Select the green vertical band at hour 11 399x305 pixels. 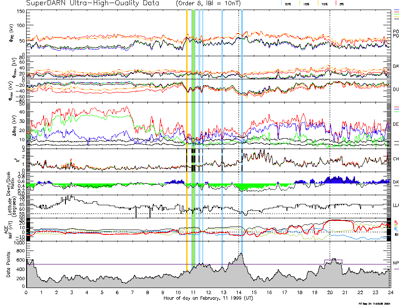(193, 131)
